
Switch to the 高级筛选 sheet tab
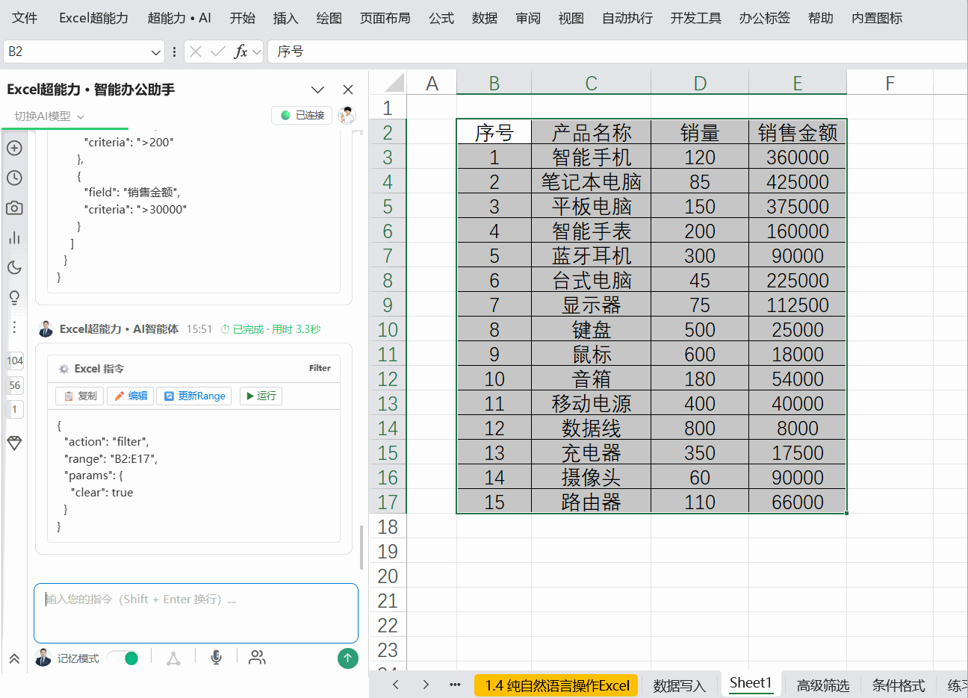[823, 685]
